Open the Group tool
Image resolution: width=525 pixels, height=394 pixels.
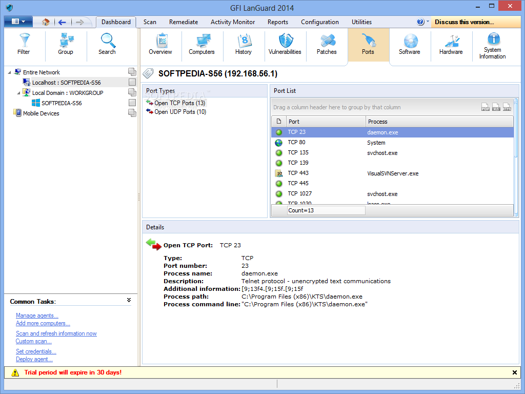pos(66,45)
